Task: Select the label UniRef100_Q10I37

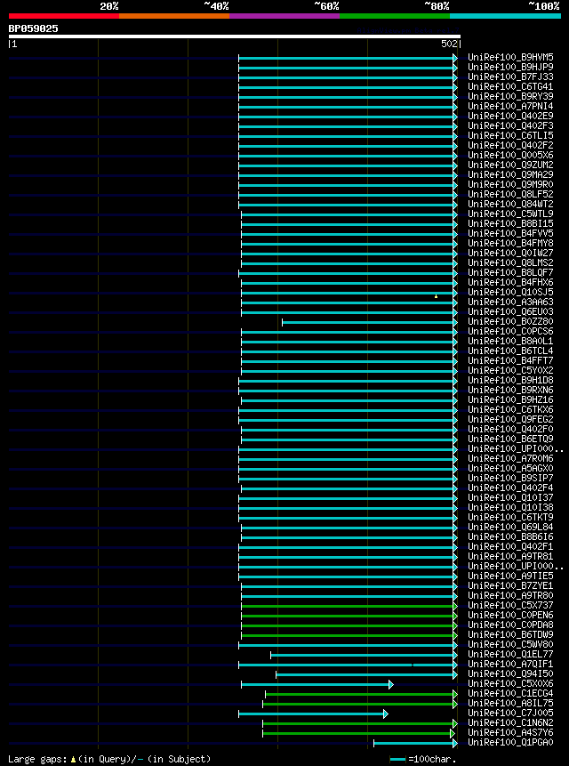Action: 510,498
